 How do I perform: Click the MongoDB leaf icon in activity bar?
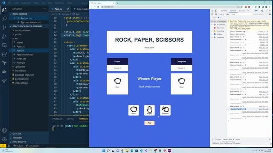pyautogui.click(x=4, y=63)
